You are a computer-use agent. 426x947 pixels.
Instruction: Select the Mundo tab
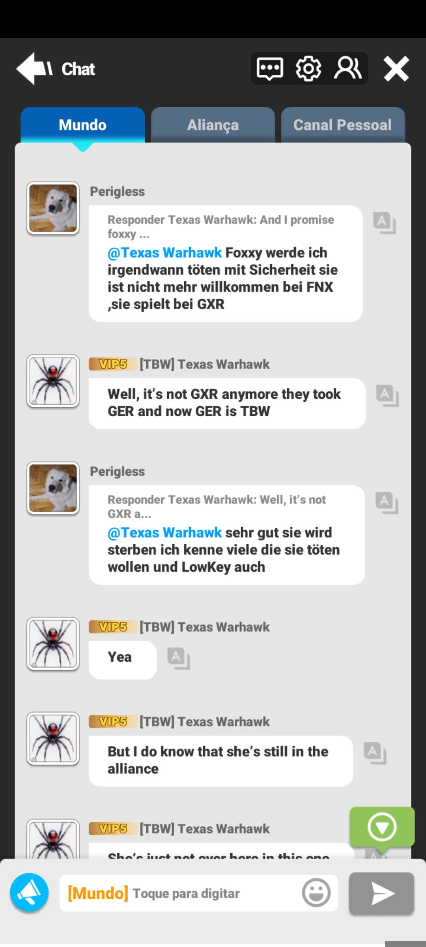[x=83, y=125]
